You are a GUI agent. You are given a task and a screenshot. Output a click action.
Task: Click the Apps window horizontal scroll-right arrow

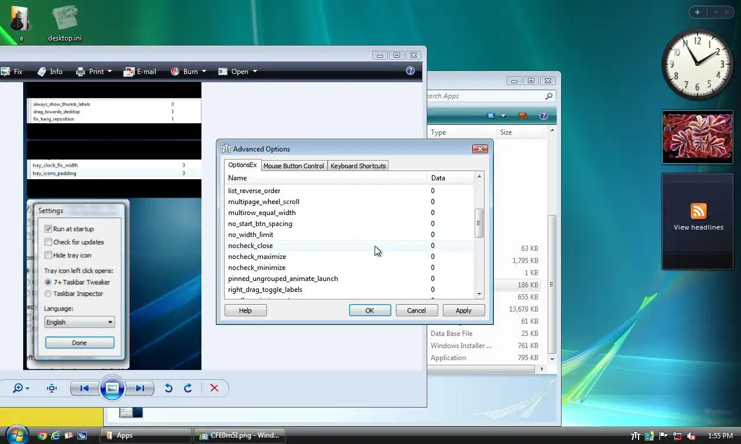coord(542,369)
